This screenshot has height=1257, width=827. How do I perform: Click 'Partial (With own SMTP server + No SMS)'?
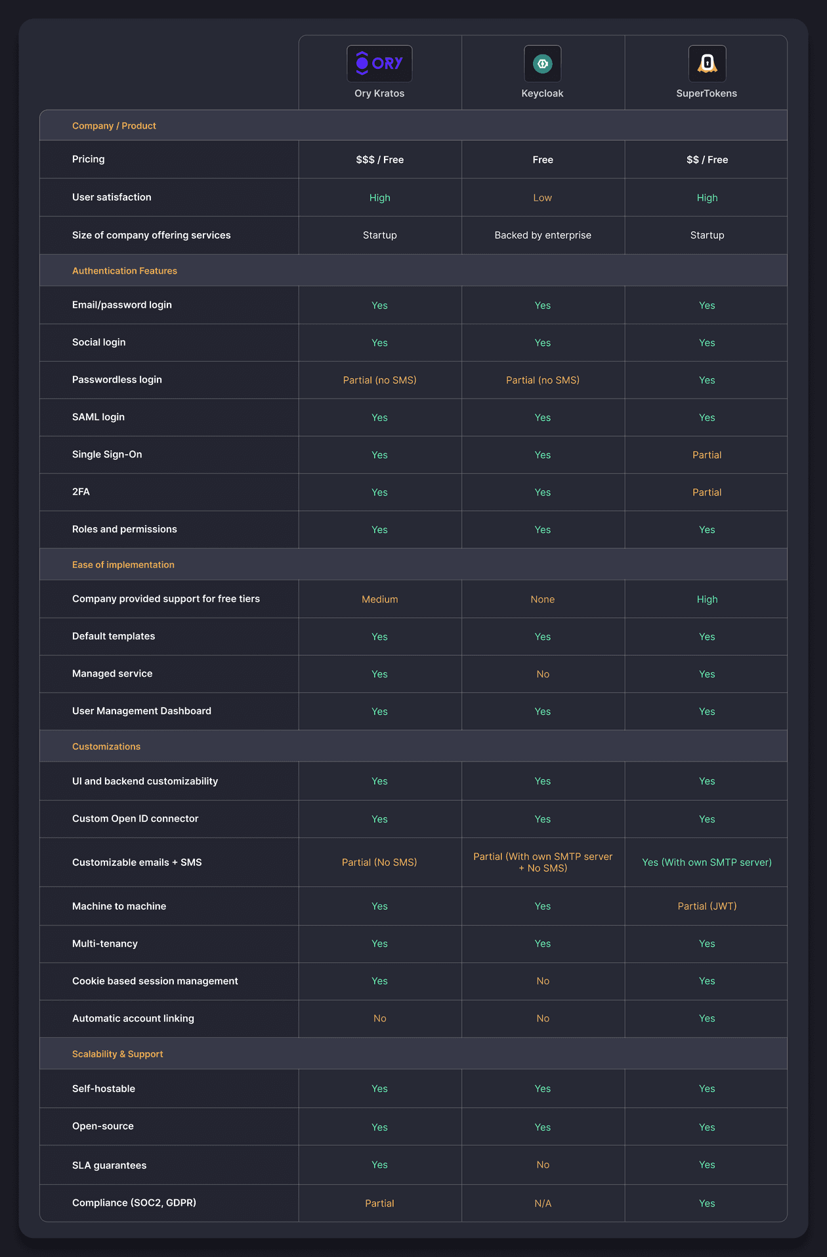point(543,863)
